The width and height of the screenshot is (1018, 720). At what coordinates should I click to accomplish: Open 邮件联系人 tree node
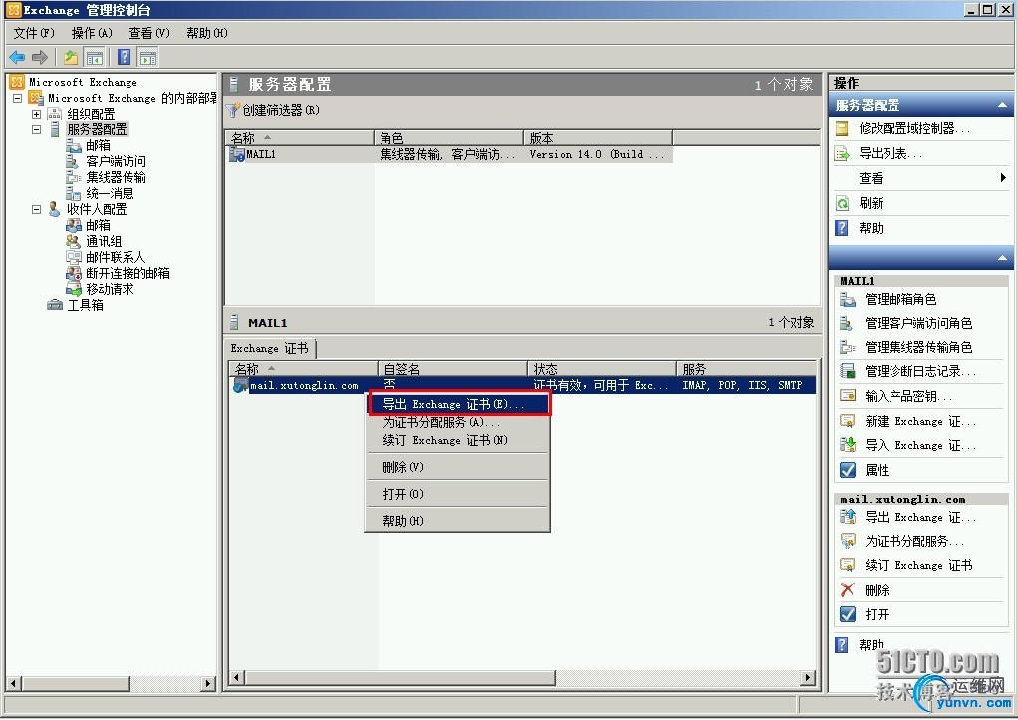click(x=116, y=257)
